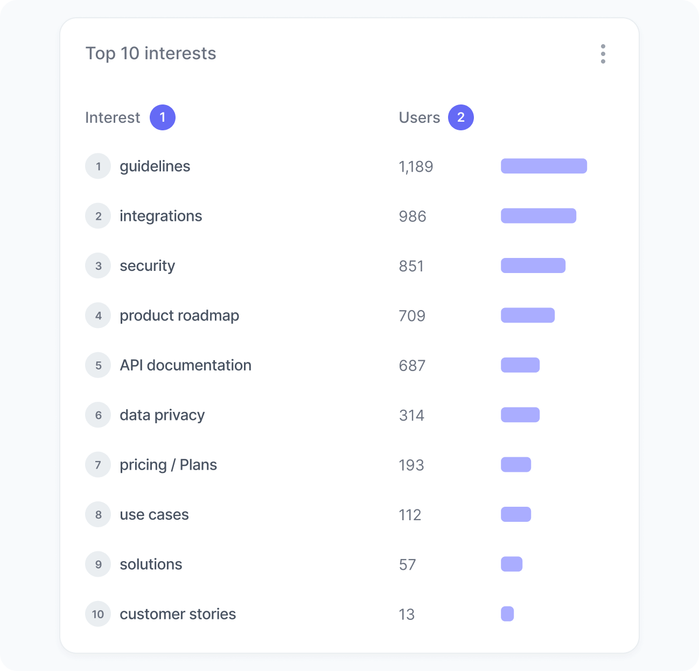This screenshot has width=699, height=671.
Task: Click the numbered badge next to Interest header
Action: (x=162, y=117)
